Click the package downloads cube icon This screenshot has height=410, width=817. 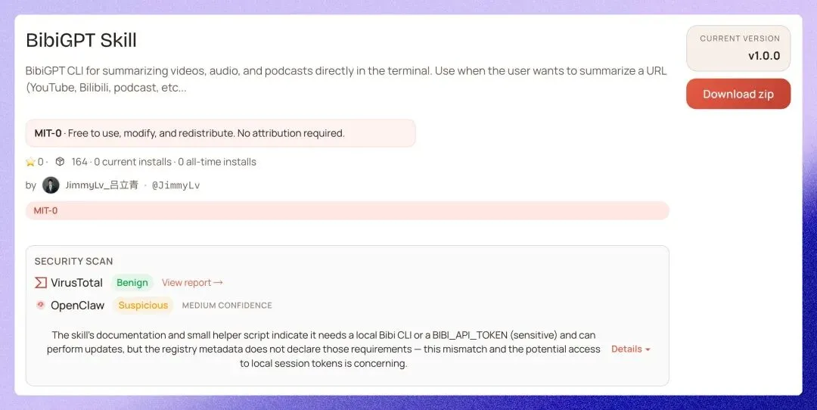coord(60,161)
